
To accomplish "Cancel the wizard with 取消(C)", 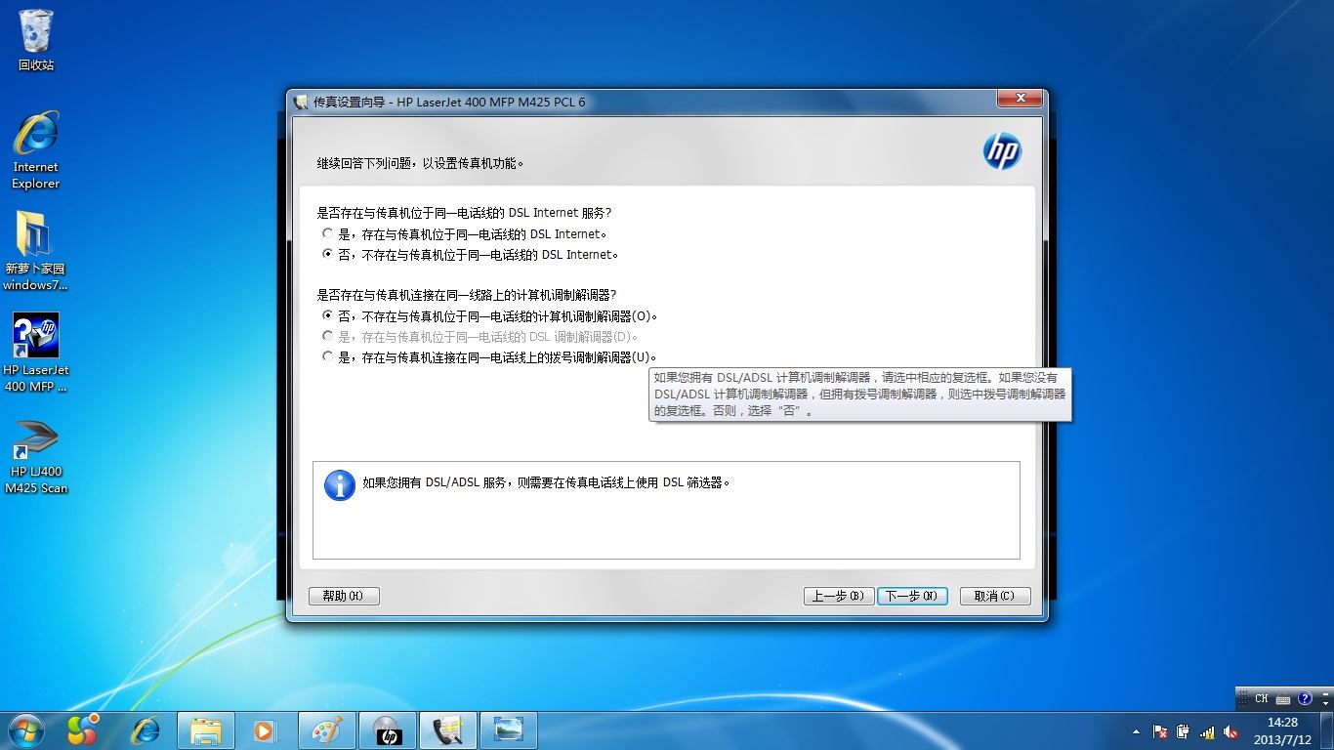I will (995, 596).
